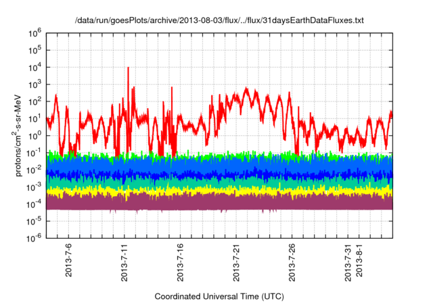Click the y-axis tick label 10^-6
This screenshot has width=433, height=303.
[35, 239]
